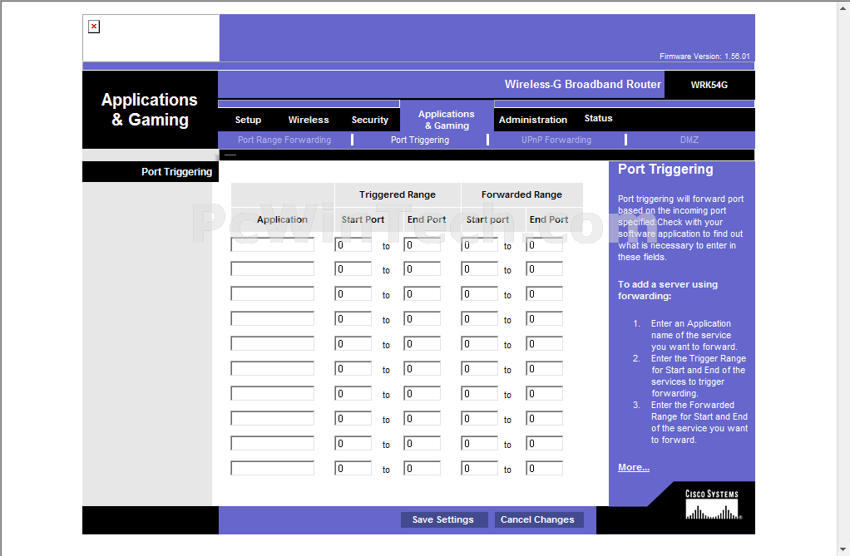Click the Forwarded Range End Port field in row four

pyautogui.click(x=544, y=319)
